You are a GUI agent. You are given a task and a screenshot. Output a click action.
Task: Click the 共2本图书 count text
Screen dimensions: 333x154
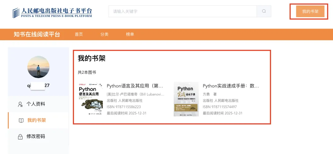tap(87, 73)
